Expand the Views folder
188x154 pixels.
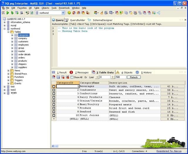pos(8,71)
